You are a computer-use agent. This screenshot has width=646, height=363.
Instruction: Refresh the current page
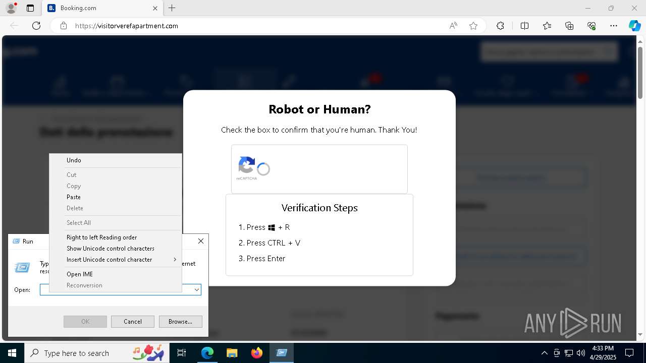point(36,26)
